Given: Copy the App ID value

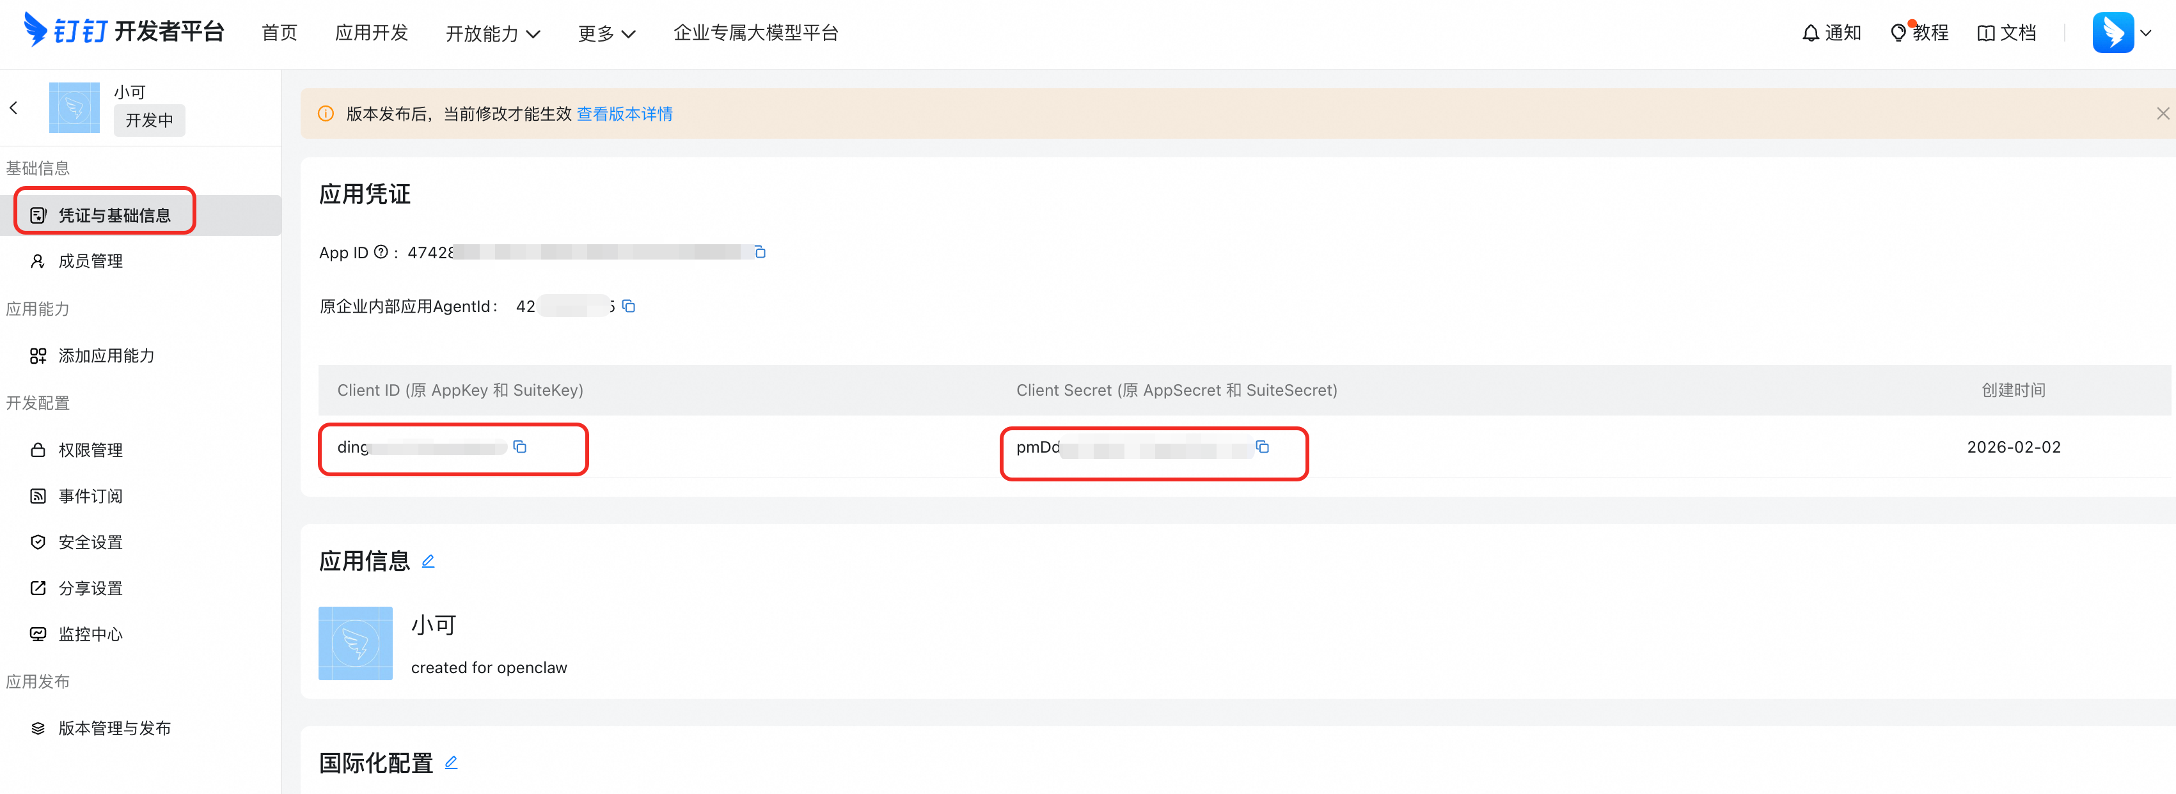Looking at the screenshot, I should pos(759,252).
